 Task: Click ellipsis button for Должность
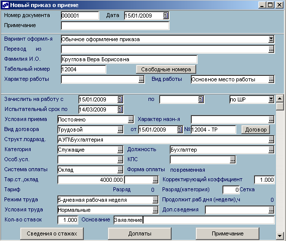[x=271, y=150]
